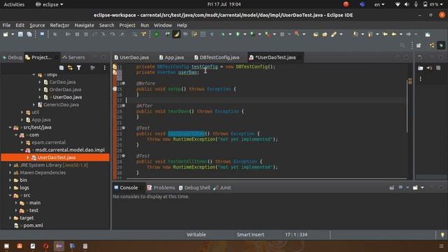Click the Step Over arrow icon
Image resolution: width=448 pixels, height=252 pixels.
[113, 34]
